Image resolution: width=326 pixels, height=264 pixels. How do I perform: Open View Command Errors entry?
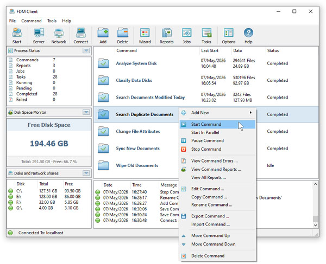[217, 161]
